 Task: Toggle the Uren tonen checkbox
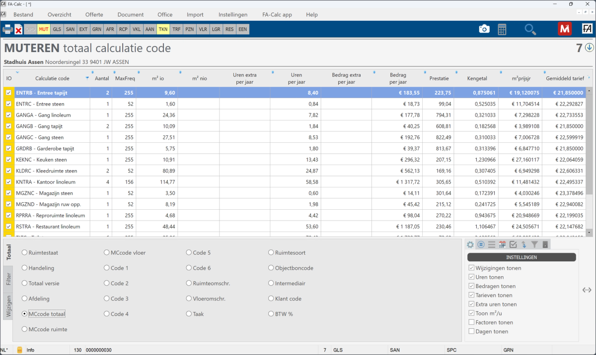pos(471,277)
